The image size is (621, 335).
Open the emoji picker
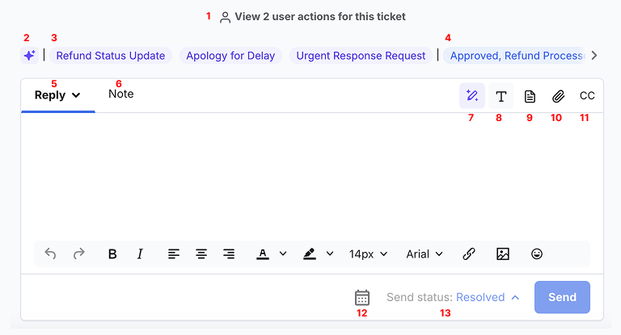click(x=537, y=254)
